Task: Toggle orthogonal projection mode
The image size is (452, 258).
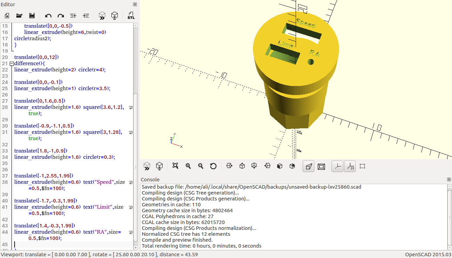Action: (321, 166)
